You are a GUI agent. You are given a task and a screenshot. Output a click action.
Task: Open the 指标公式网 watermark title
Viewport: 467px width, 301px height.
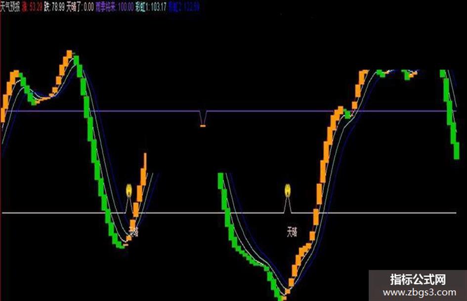418,280
